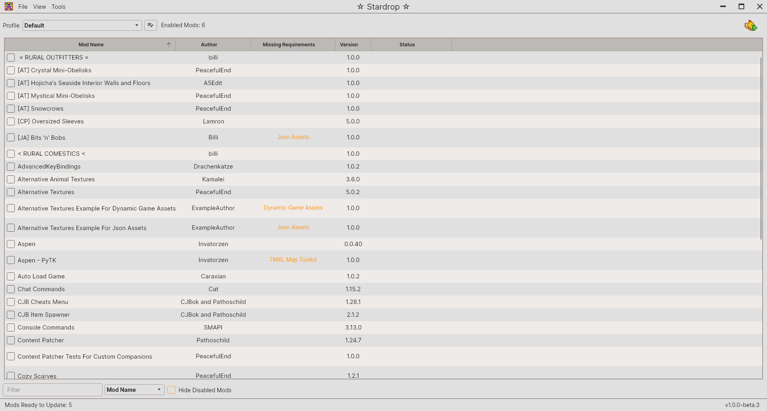Click the Stardrop app icon in title bar
The width and height of the screenshot is (767, 411).
click(9, 6)
